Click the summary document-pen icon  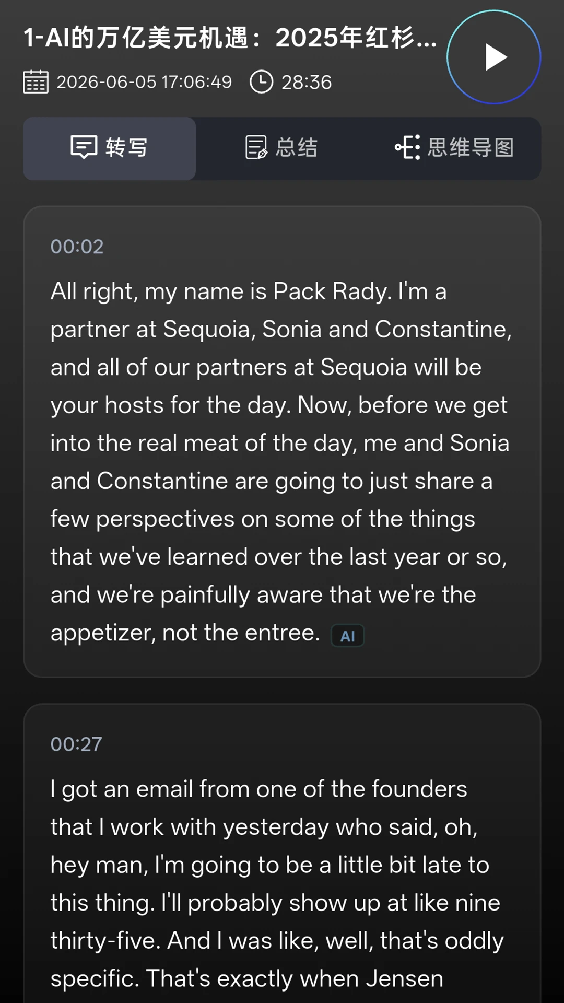click(x=256, y=147)
